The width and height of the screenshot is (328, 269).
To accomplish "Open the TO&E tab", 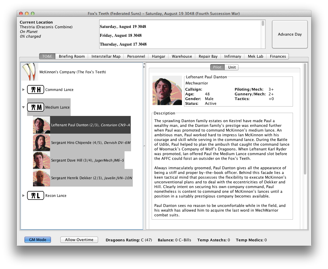I will pos(47,56).
